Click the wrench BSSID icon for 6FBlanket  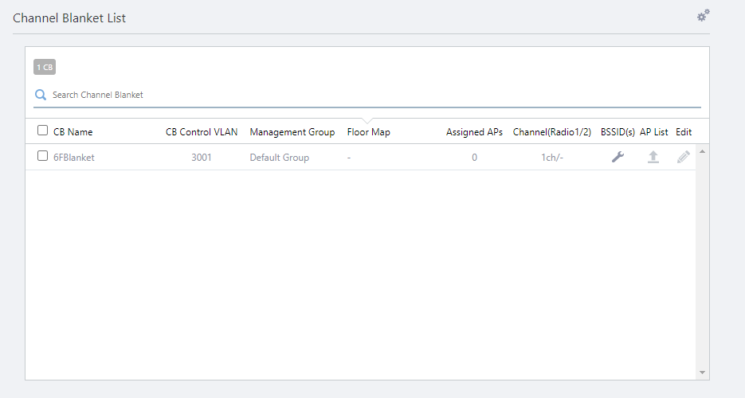pyautogui.click(x=618, y=158)
